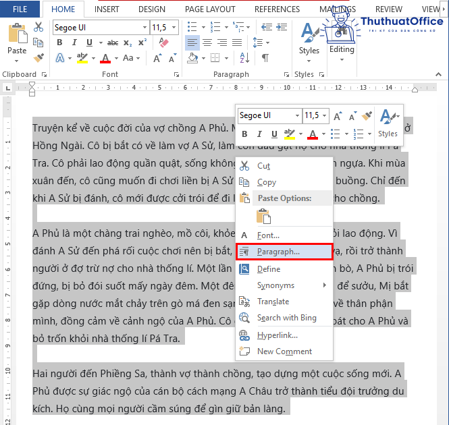Click the right indent marker on ruler

tap(415, 90)
